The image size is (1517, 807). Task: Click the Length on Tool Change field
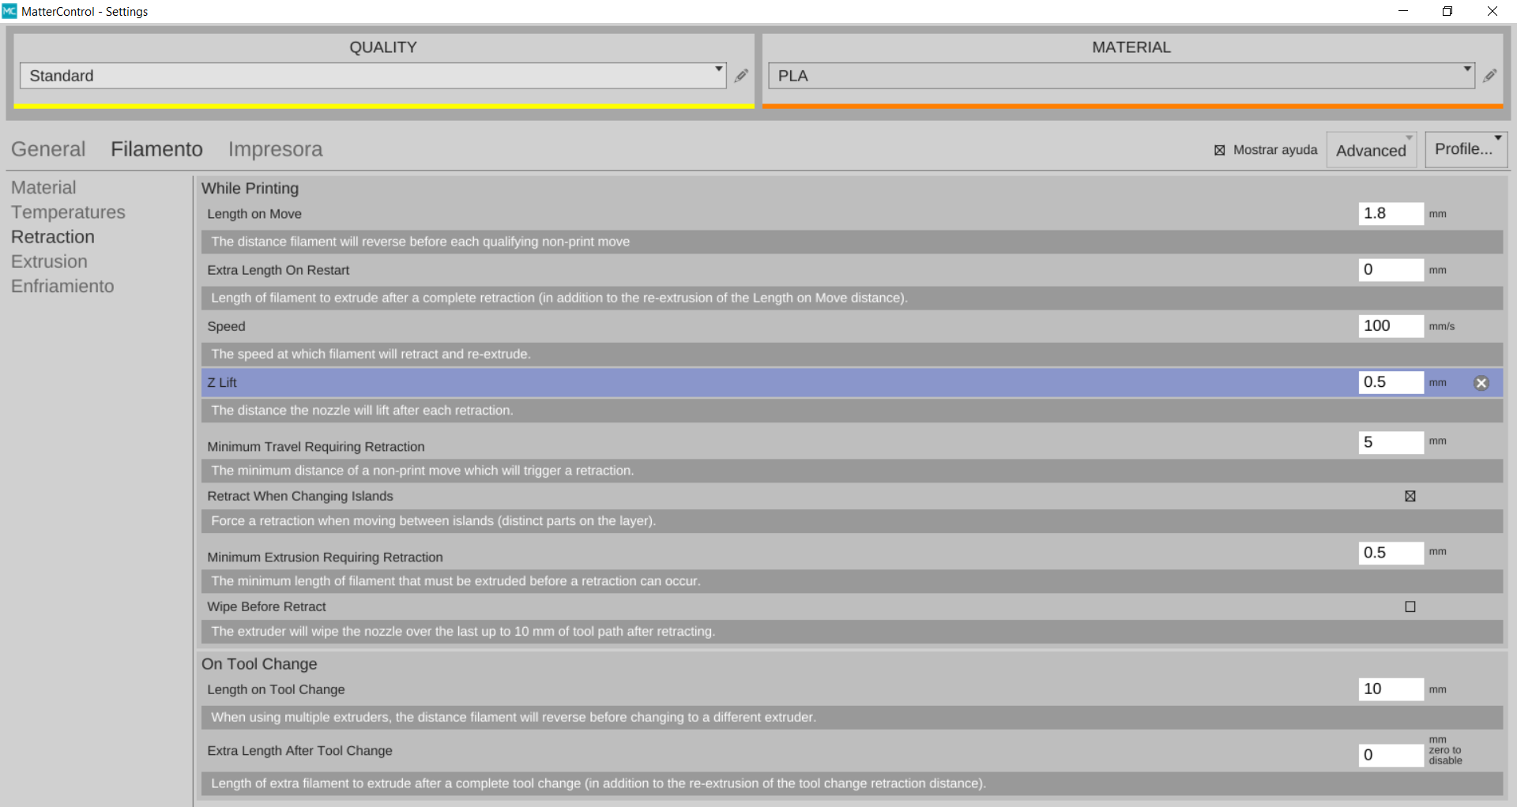[1390, 689]
